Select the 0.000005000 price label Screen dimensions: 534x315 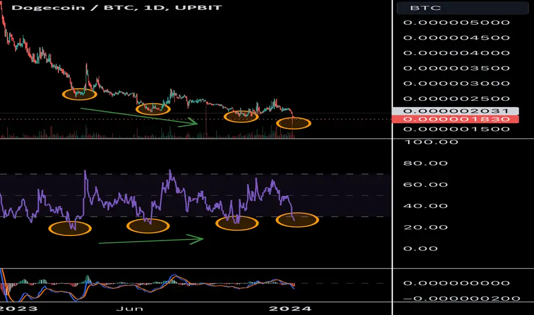pyautogui.click(x=457, y=22)
